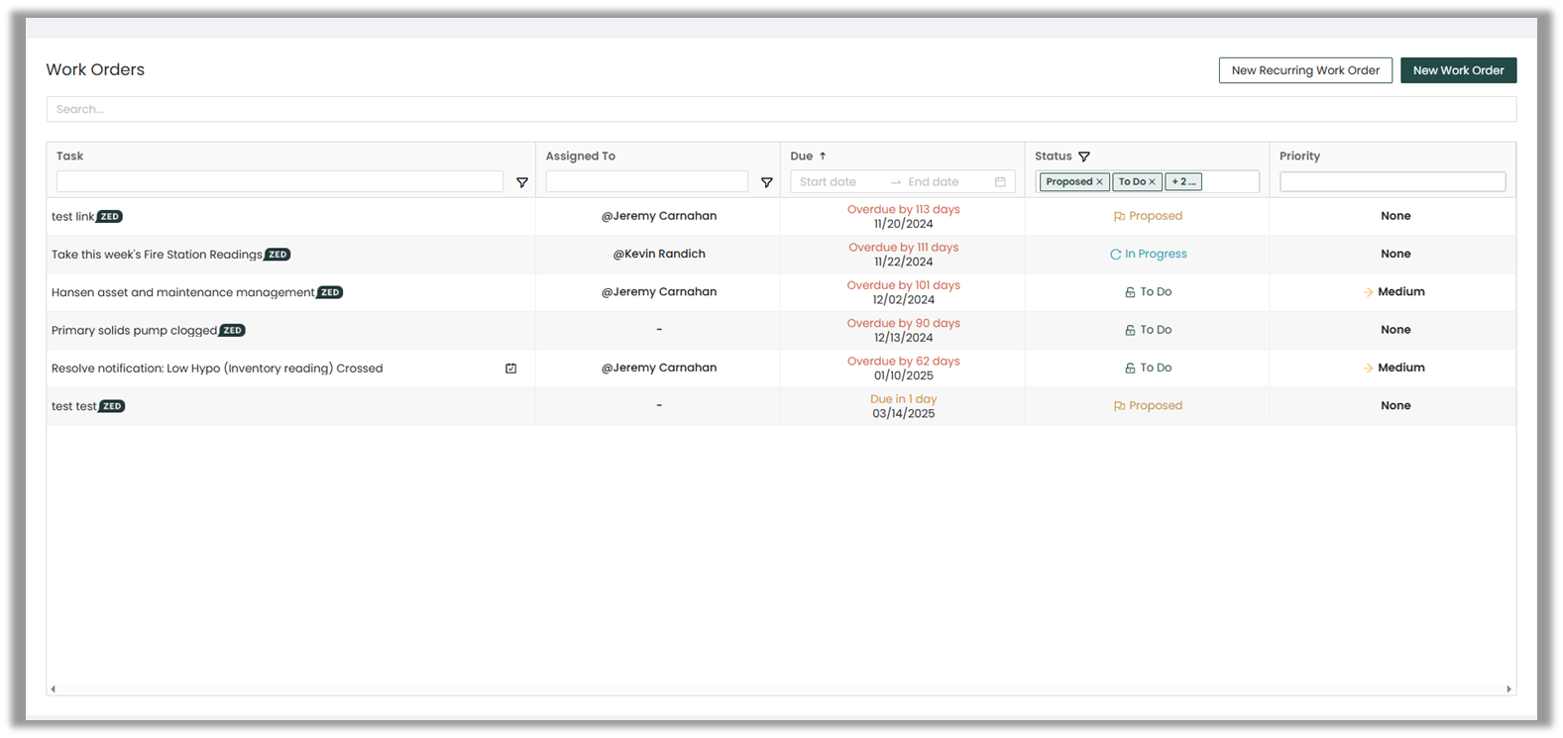The width and height of the screenshot is (1563, 738).
Task: Click the Search work orders field
Action: 781,109
